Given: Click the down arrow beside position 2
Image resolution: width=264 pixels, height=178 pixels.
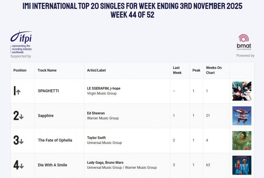Looking at the screenshot, I should pyautogui.click(x=21, y=117).
